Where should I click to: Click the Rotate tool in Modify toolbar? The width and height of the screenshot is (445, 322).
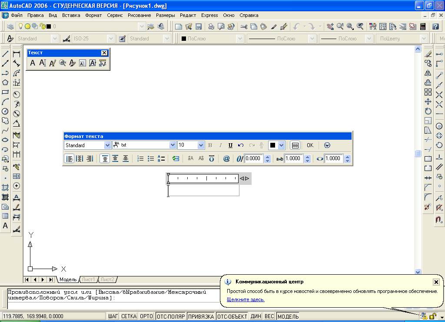428,111
